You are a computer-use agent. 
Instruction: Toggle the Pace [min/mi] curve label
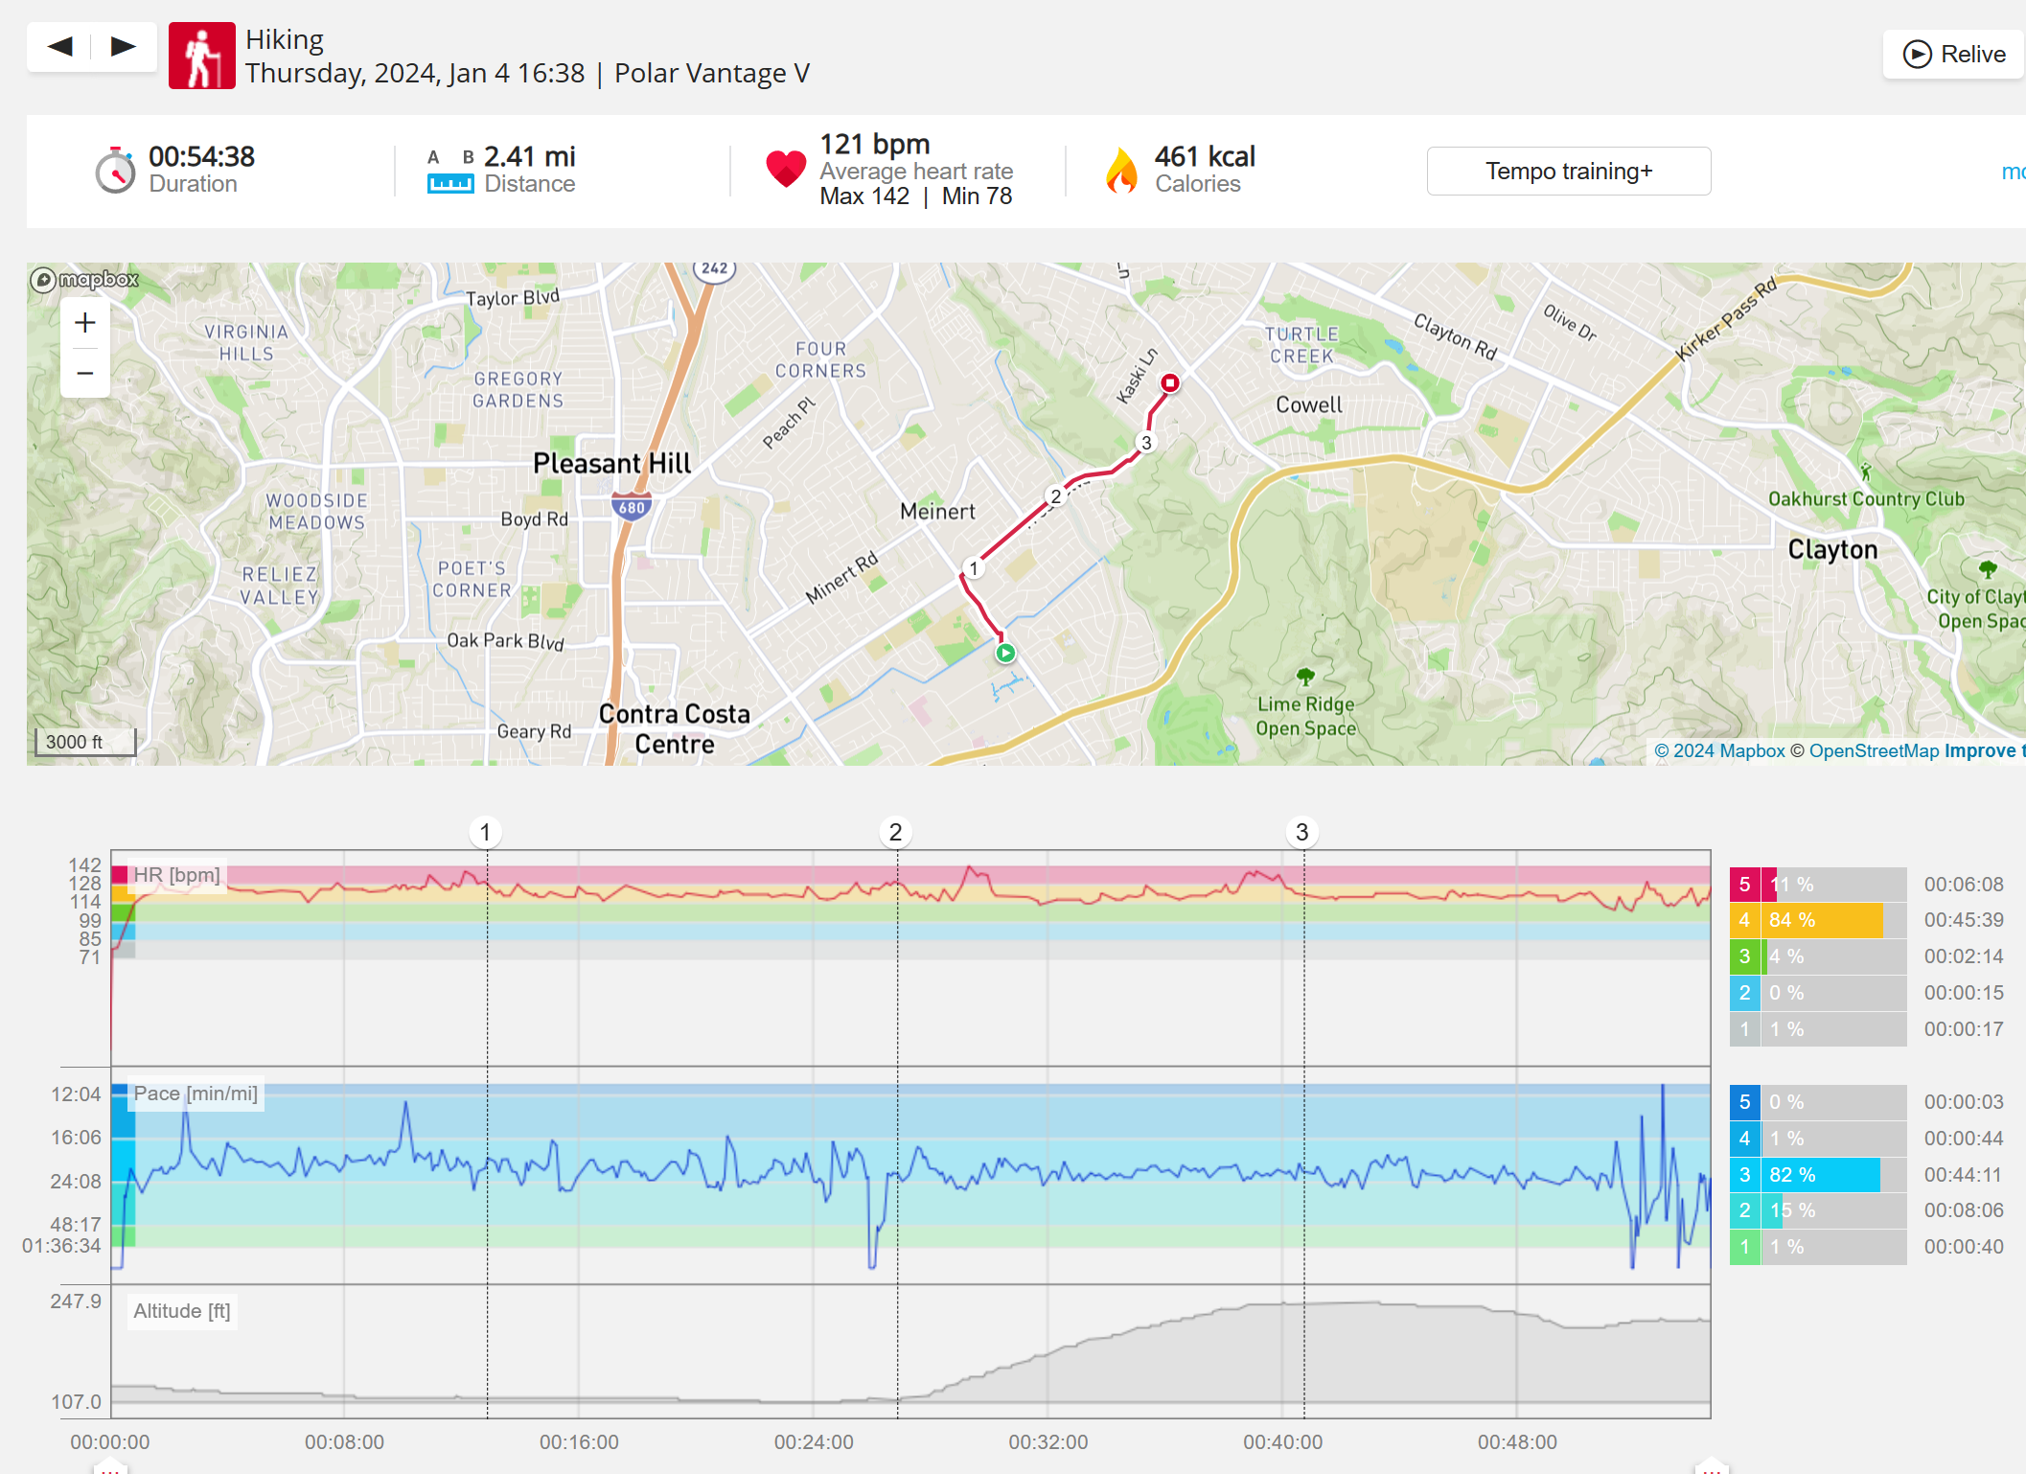pos(195,1094)
